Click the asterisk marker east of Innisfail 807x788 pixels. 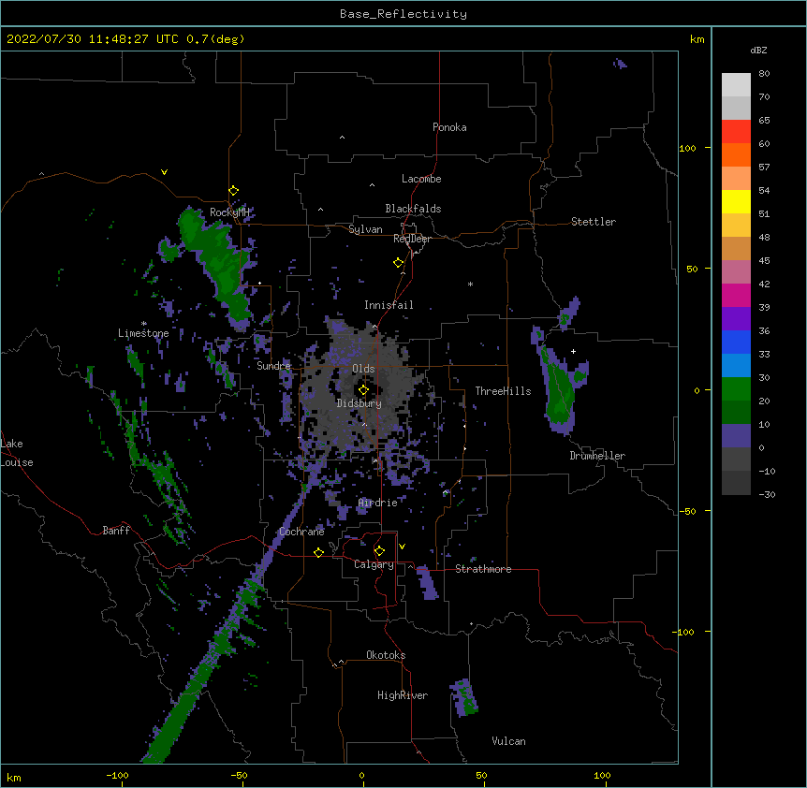click(470, 284)
